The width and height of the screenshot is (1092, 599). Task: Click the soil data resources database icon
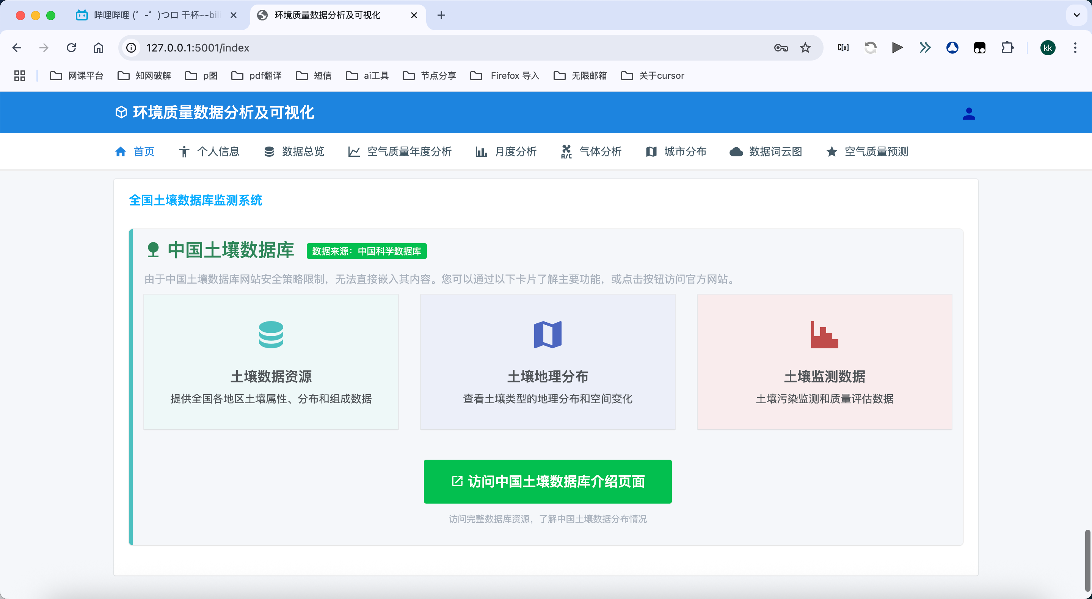271,334
